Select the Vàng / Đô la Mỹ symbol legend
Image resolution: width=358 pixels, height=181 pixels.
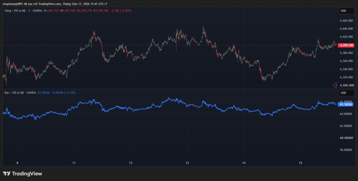click(x=23, y=10)
